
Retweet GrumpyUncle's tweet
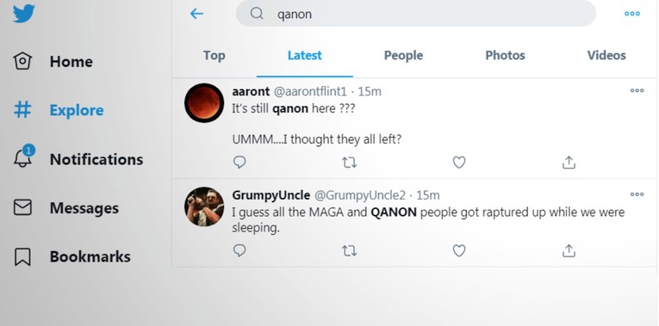coord(349,251)
